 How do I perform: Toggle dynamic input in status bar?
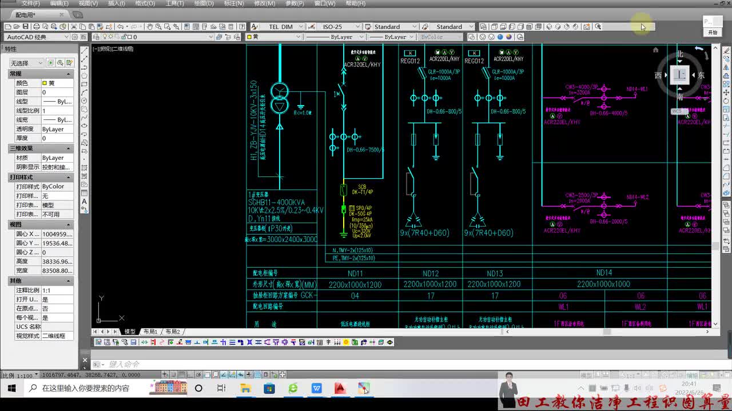240,374
